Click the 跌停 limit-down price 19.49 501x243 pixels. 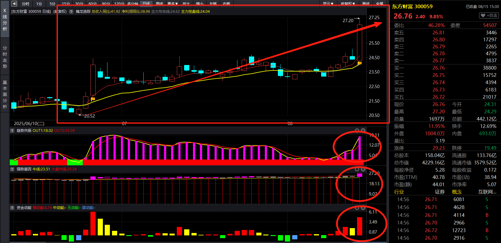click(490, 148)
